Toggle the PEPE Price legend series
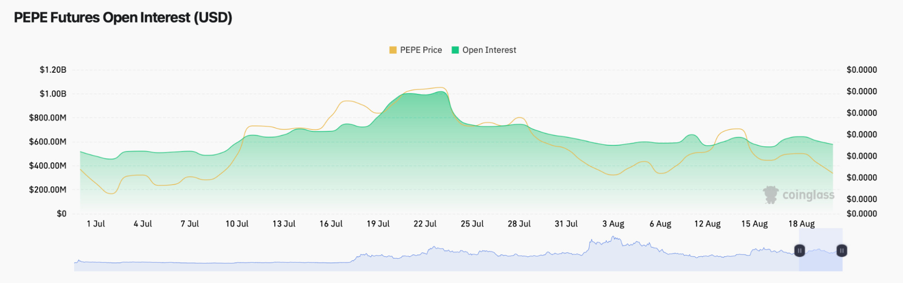This screenshot has height=283, width=903. click(x=416, y=50)
